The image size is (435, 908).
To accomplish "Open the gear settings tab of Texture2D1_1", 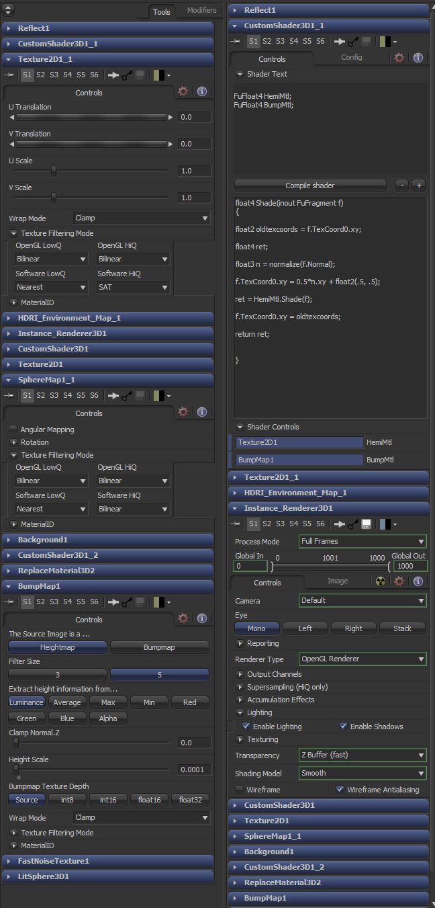I will 183,91.
